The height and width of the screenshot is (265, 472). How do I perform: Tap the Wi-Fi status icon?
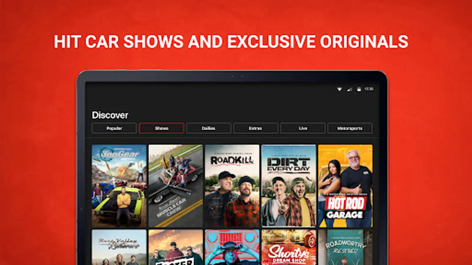[x=340, y=89]
